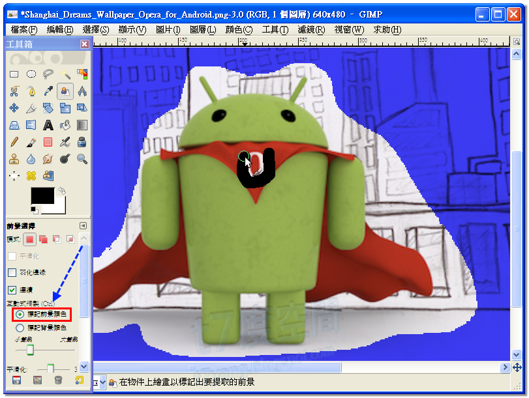Select the Eraser tool

(48, 142)
